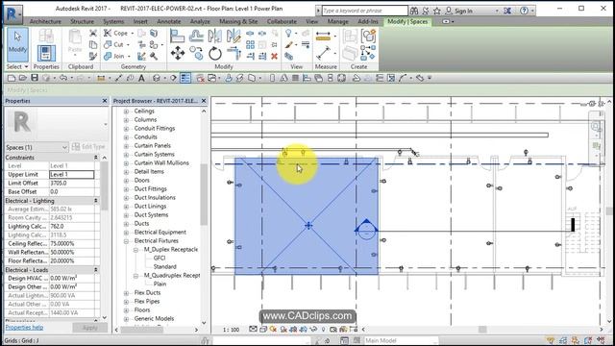Click the favorites star icon in title bar

[x=437, y=11]
